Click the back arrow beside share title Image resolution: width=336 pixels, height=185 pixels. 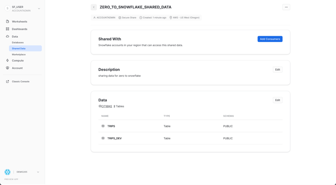click(x=94, y=7)
